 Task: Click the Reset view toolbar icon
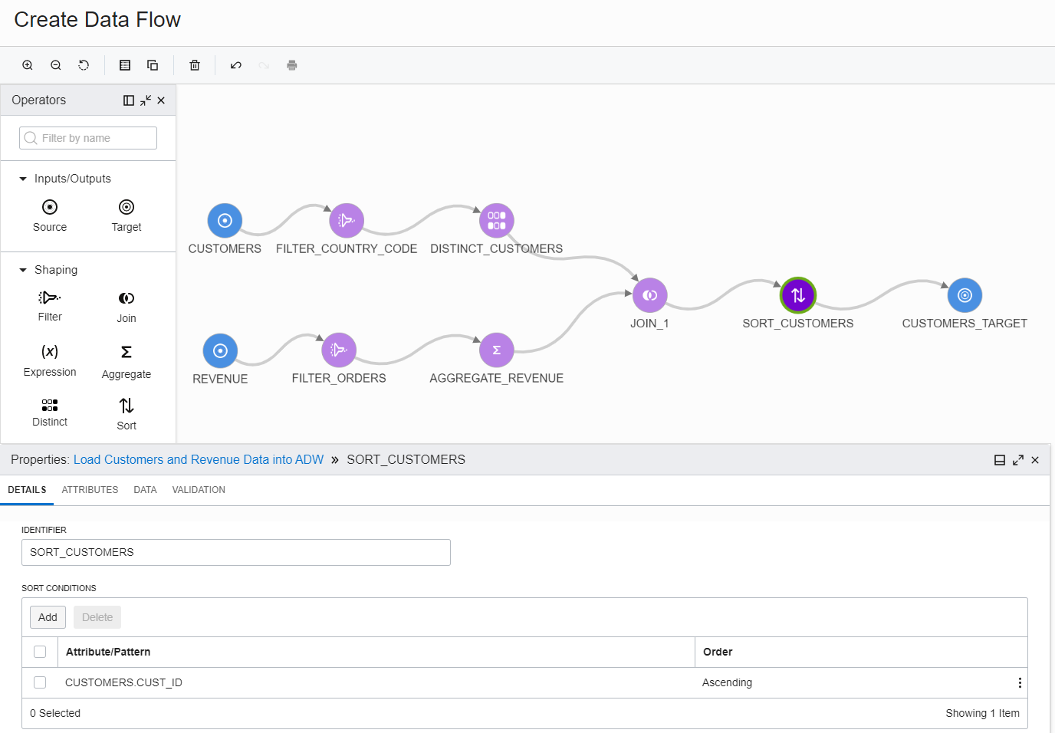coord(84,65)
